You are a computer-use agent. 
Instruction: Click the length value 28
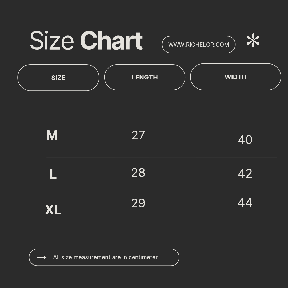(x=138, y=173)
